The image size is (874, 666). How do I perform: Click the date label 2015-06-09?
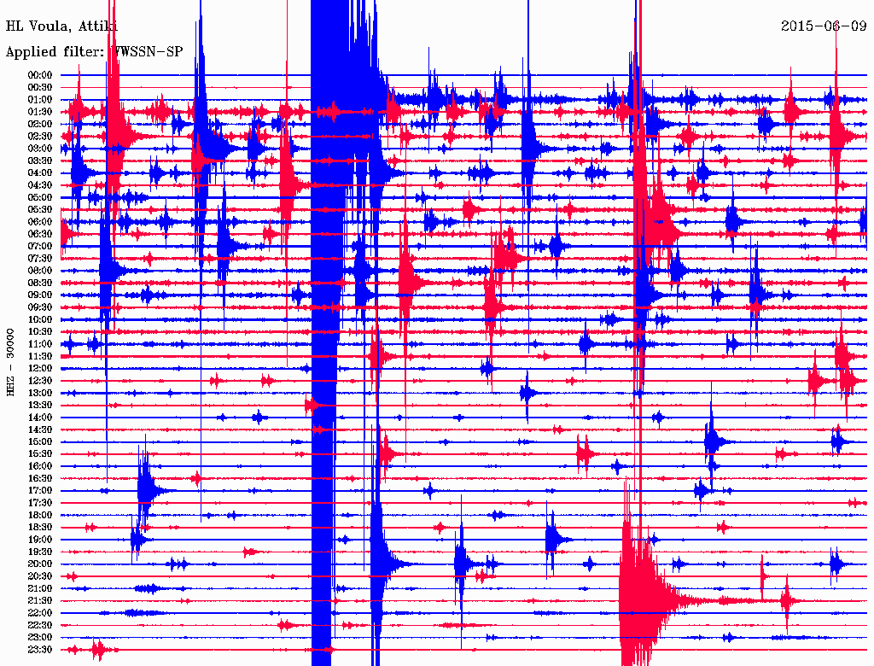[824, 26]
